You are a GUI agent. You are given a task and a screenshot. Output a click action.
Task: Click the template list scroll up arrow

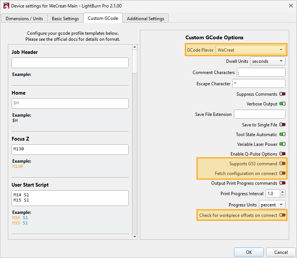point(135,47)
